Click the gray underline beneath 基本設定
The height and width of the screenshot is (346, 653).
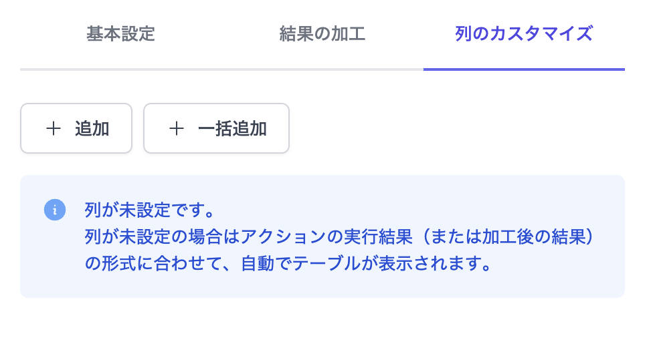click(120, 69)
